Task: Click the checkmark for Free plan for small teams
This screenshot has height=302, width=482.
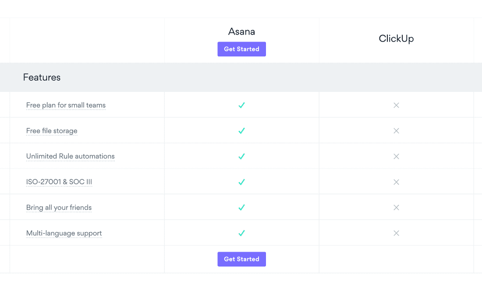Action: [241, 105]
